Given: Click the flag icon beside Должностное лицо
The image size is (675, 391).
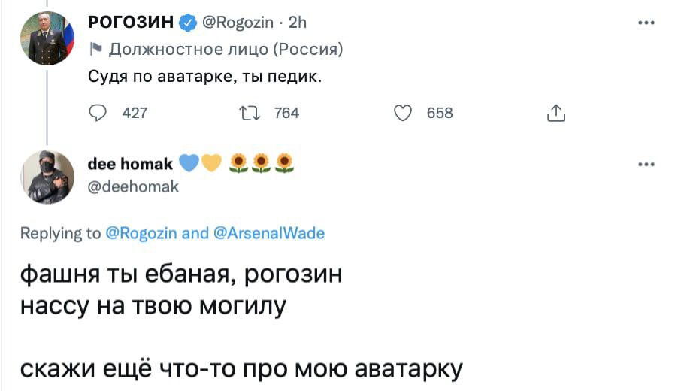Looking at the screenshot, I should [x=95, y=50].
